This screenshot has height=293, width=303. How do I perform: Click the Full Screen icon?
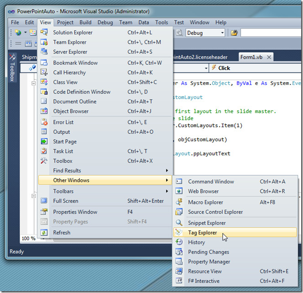[44, 201]
